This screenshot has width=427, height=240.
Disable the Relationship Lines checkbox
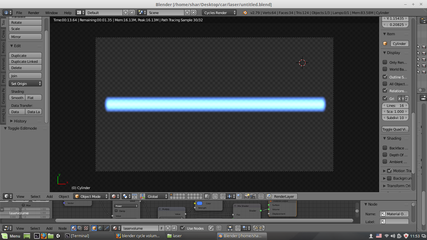tap(385, 91)
